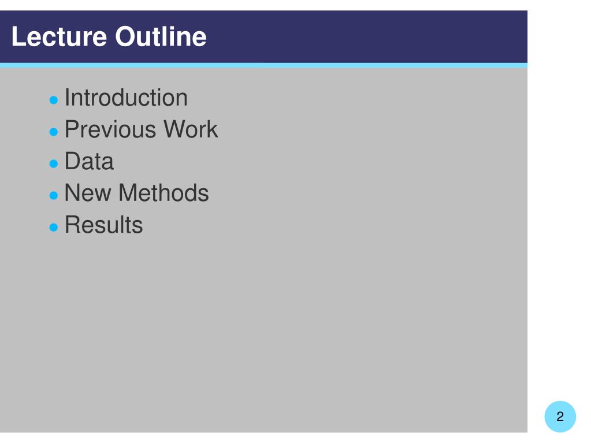Screen dimensions: 591x443
Task: Select the Data outline item
Action: 89,161
